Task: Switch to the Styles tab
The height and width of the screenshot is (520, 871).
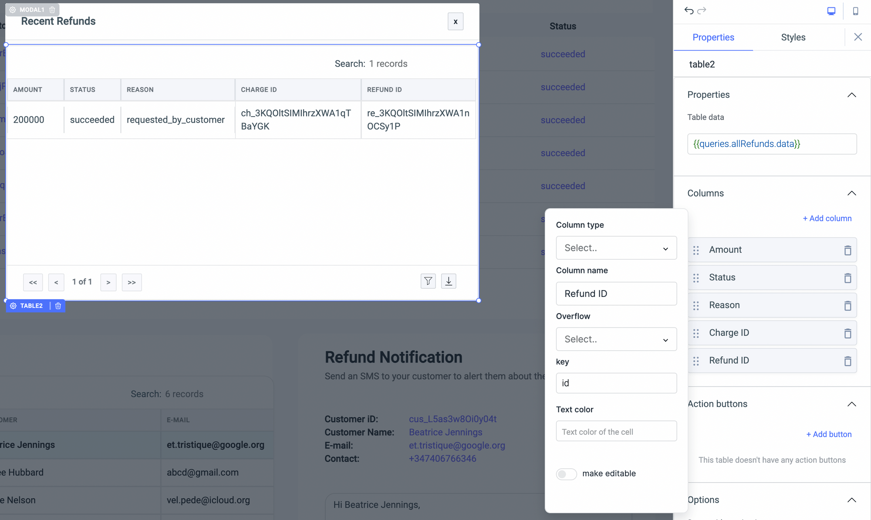Action: [x=793, y=37]
